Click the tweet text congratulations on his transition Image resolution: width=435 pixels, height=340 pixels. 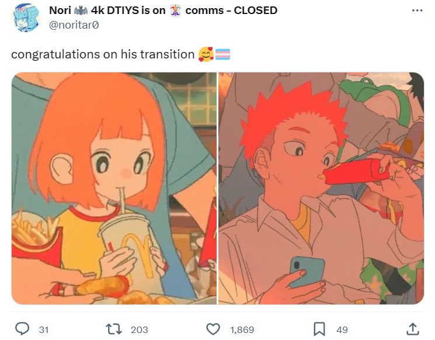pyautogui.click(x=103, y=54)
